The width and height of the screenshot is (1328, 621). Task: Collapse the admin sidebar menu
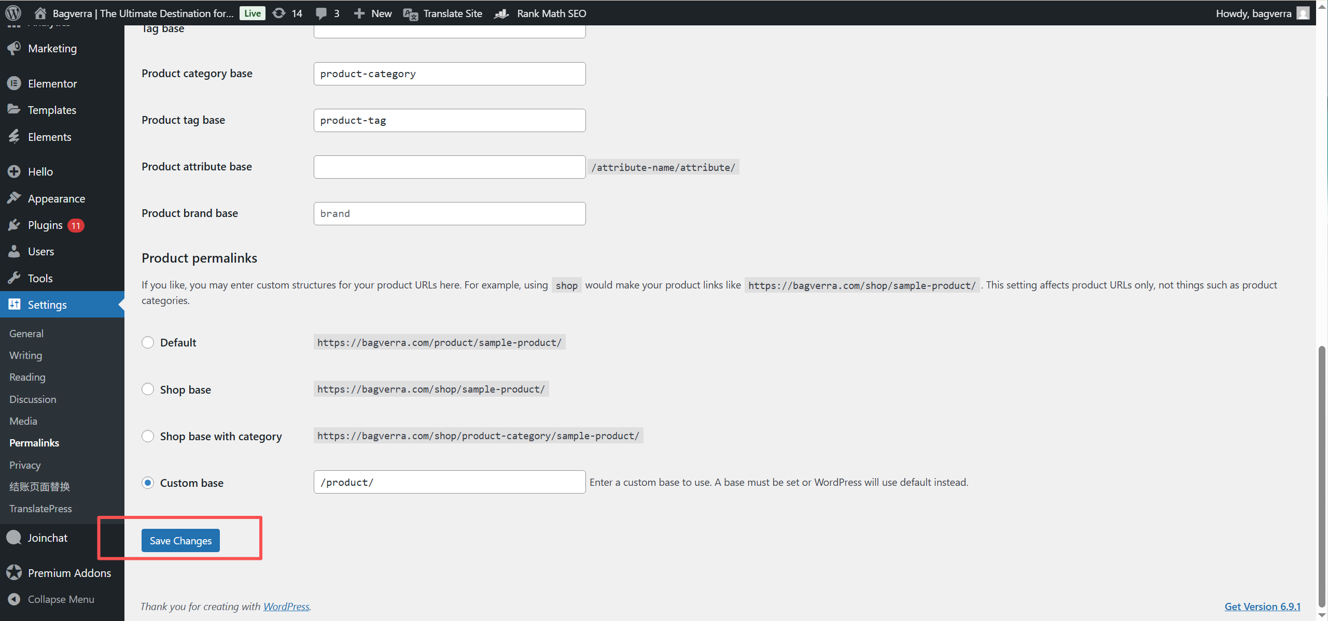click(x=61, y=599)
